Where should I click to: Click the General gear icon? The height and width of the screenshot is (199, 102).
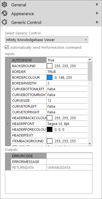tap(5, 5)
